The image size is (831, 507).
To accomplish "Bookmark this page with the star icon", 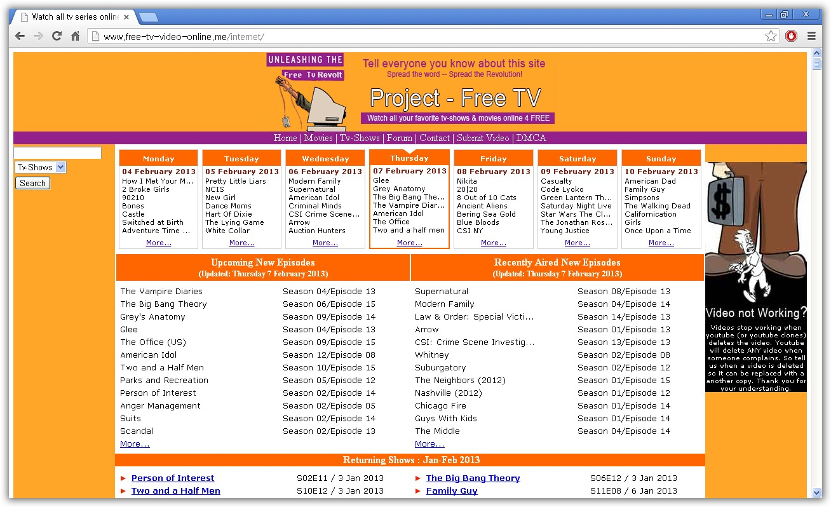I will [771, 36].
